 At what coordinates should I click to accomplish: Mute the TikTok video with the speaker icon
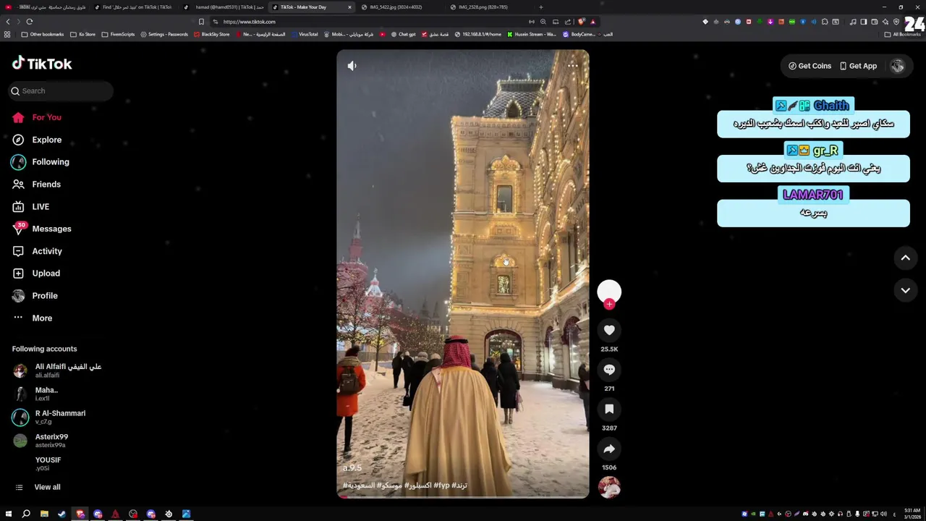pyautogui.click(x=352, y=66)
